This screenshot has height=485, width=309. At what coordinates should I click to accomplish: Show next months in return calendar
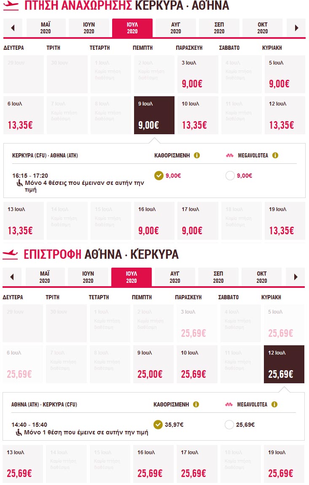tap(296, 277)
